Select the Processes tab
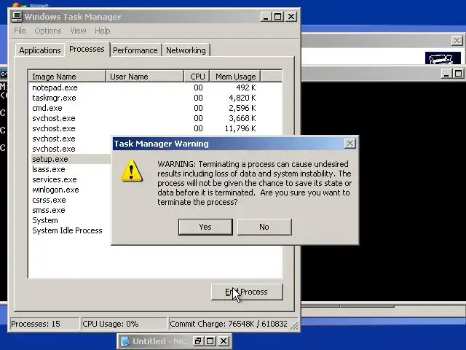 pyautogui.click(x=87, y=49)
